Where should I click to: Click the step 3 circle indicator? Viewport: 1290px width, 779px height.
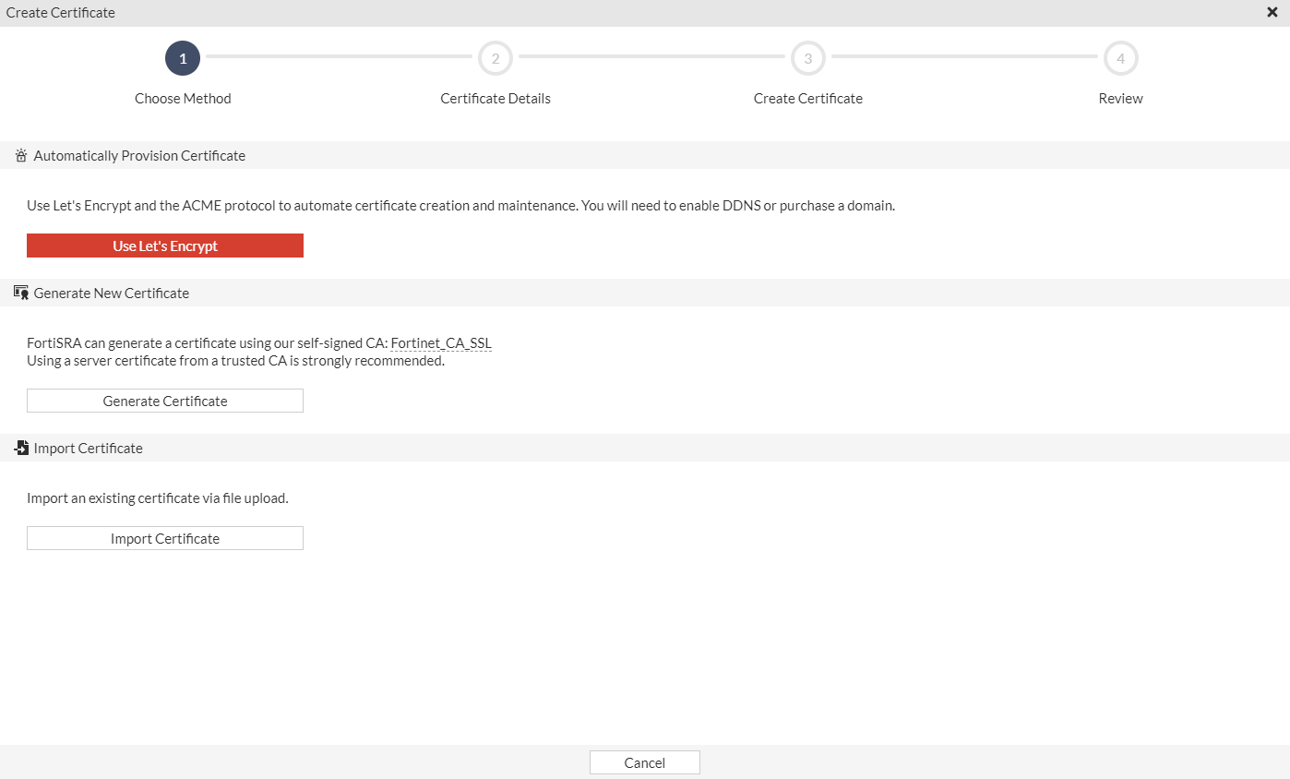point(807,58)
